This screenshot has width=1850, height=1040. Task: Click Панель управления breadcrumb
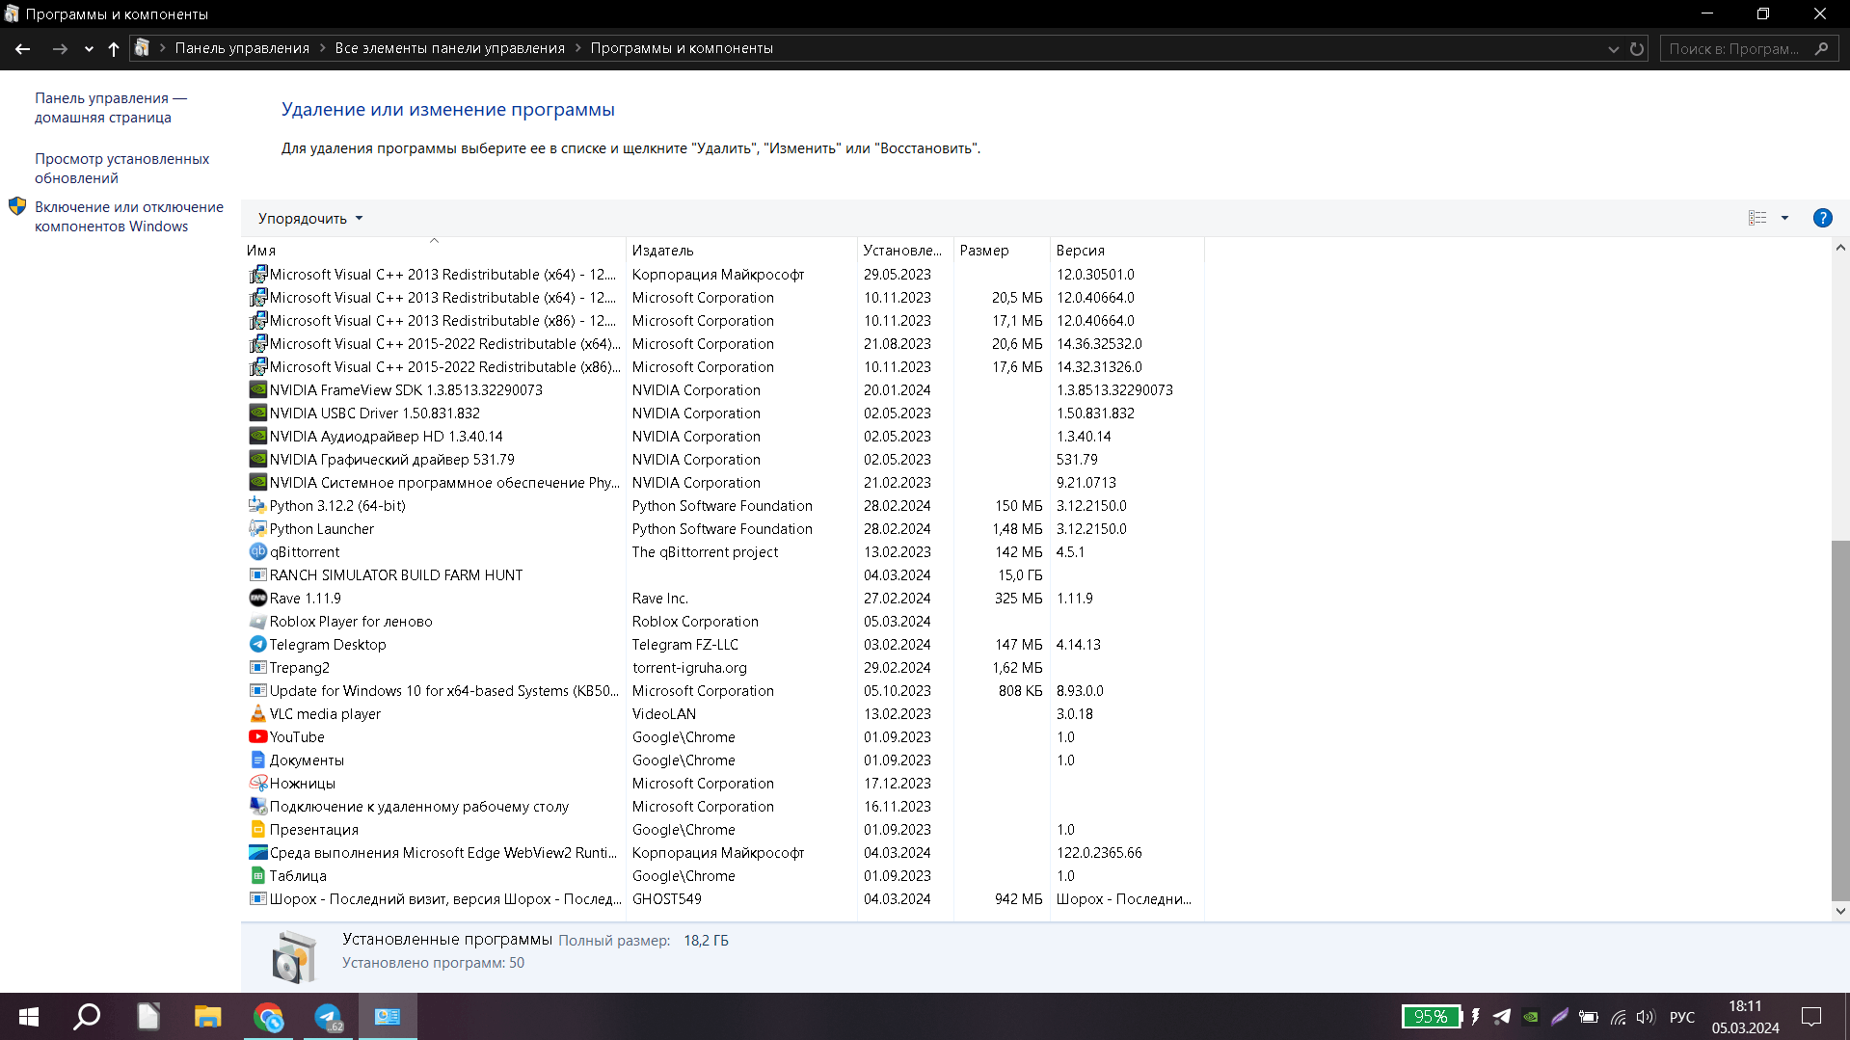pyautogui.click(x=242, y=48)
